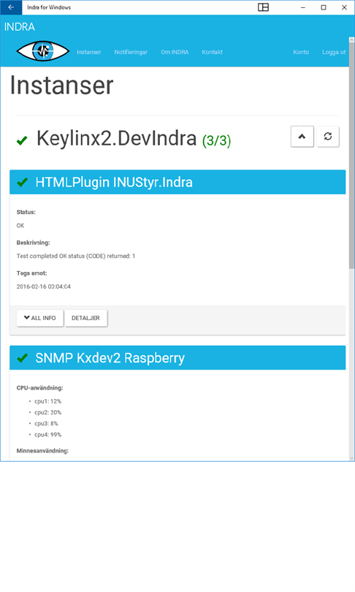
Task: Click the SNMP Kxdev2 Raspberry panel header
Action: (177, 357)
